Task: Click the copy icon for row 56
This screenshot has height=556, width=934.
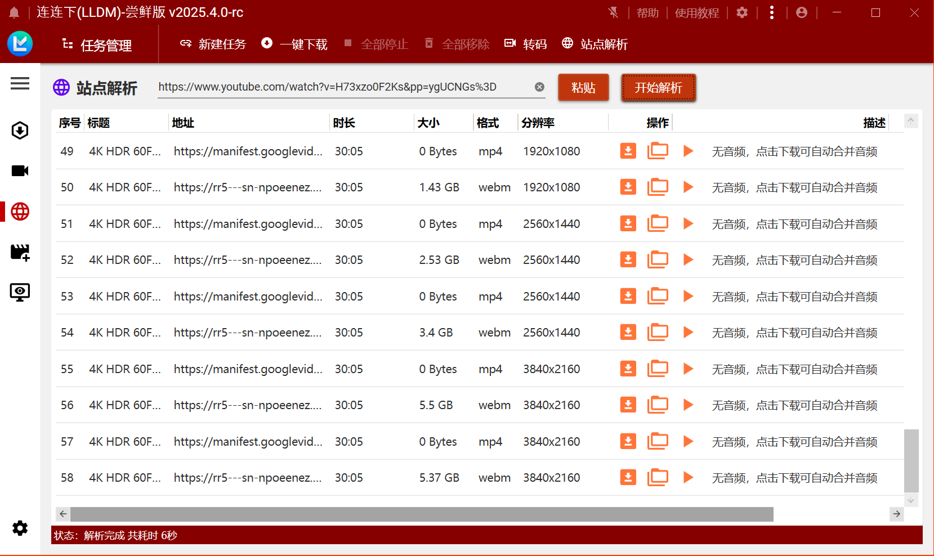Action: click(658, 405)
